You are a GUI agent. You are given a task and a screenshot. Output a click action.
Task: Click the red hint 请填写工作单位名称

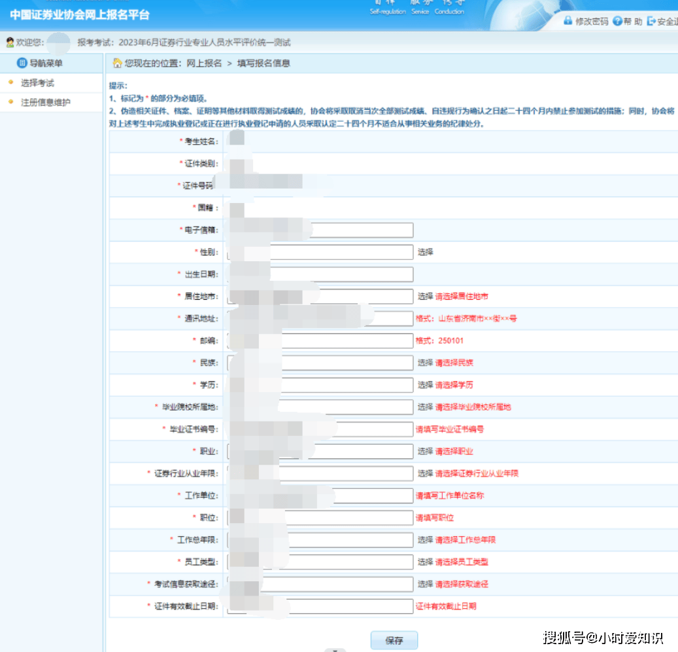450,496
